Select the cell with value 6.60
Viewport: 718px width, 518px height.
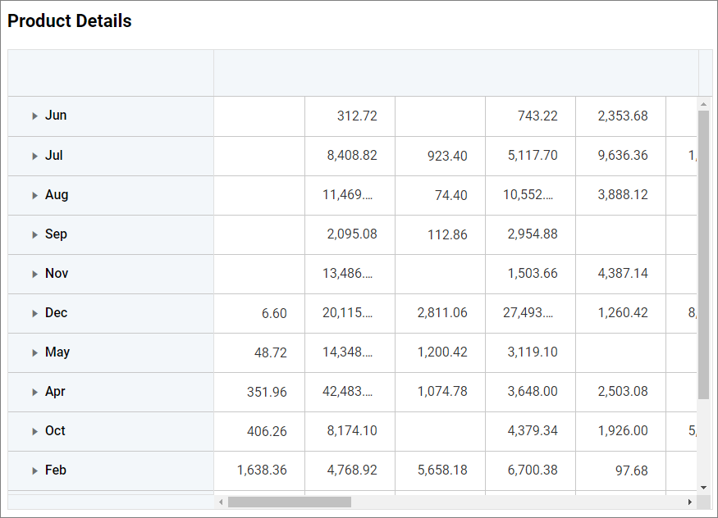pos(259,313)
